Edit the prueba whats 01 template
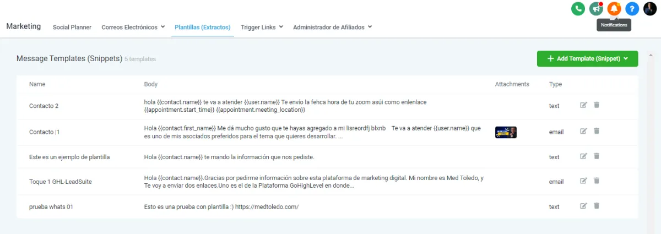 pos(584,206)
